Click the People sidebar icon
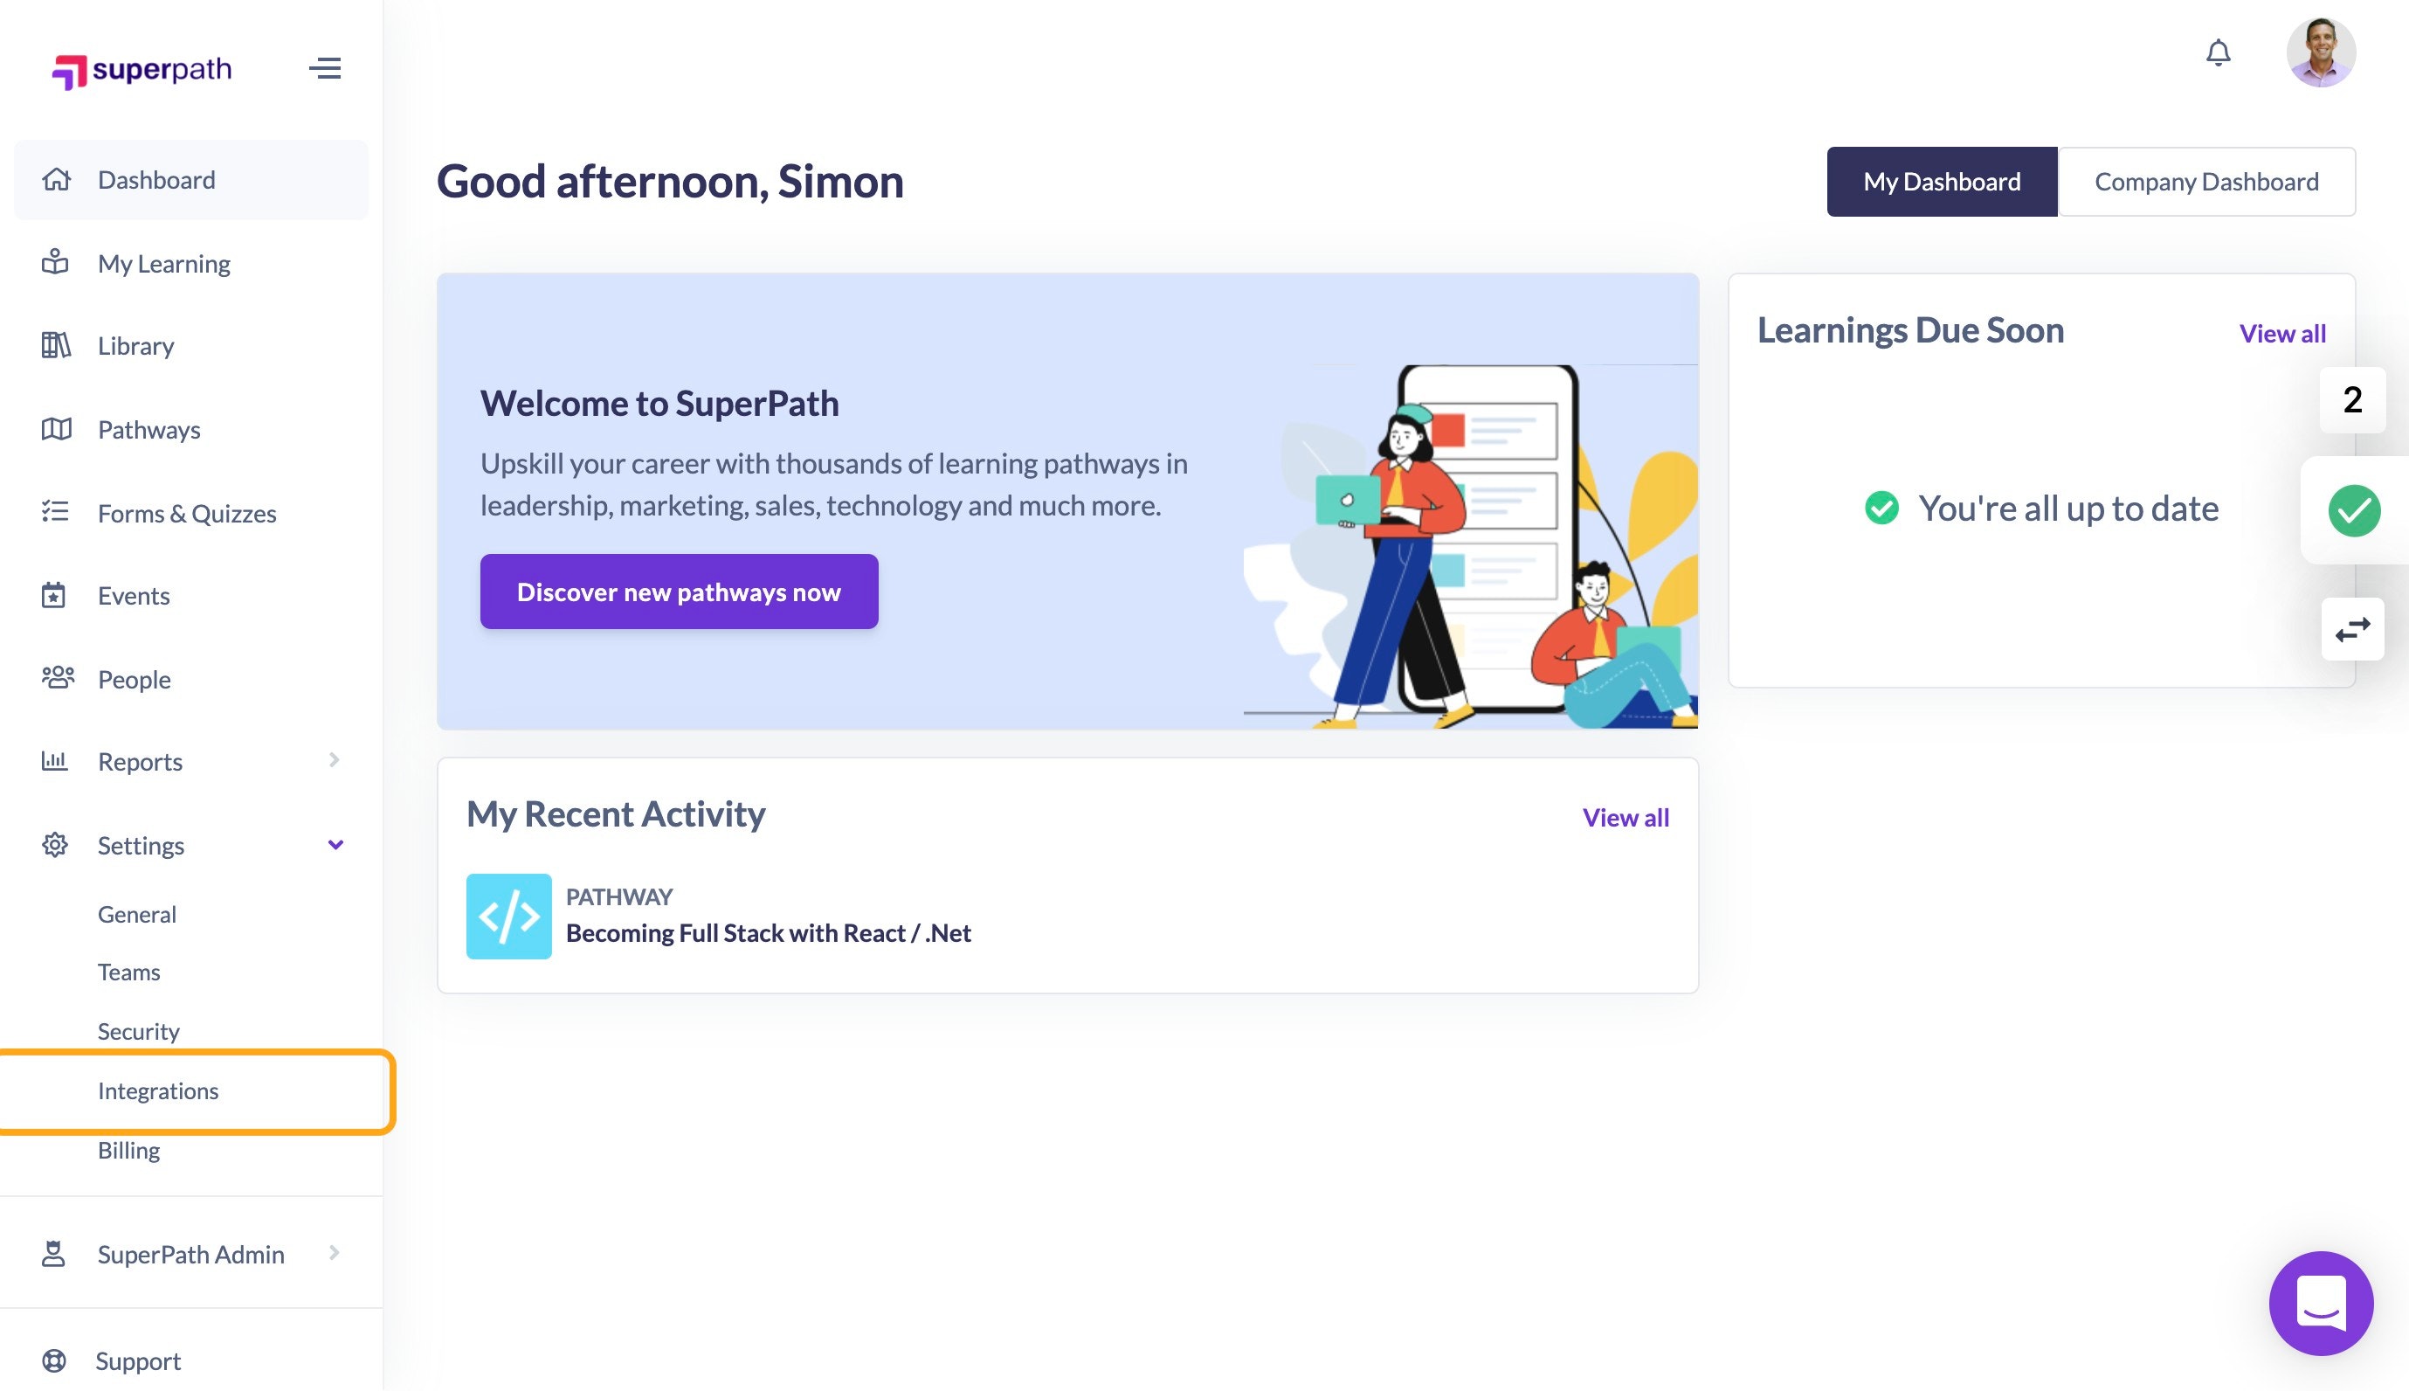 pos(58,675)
